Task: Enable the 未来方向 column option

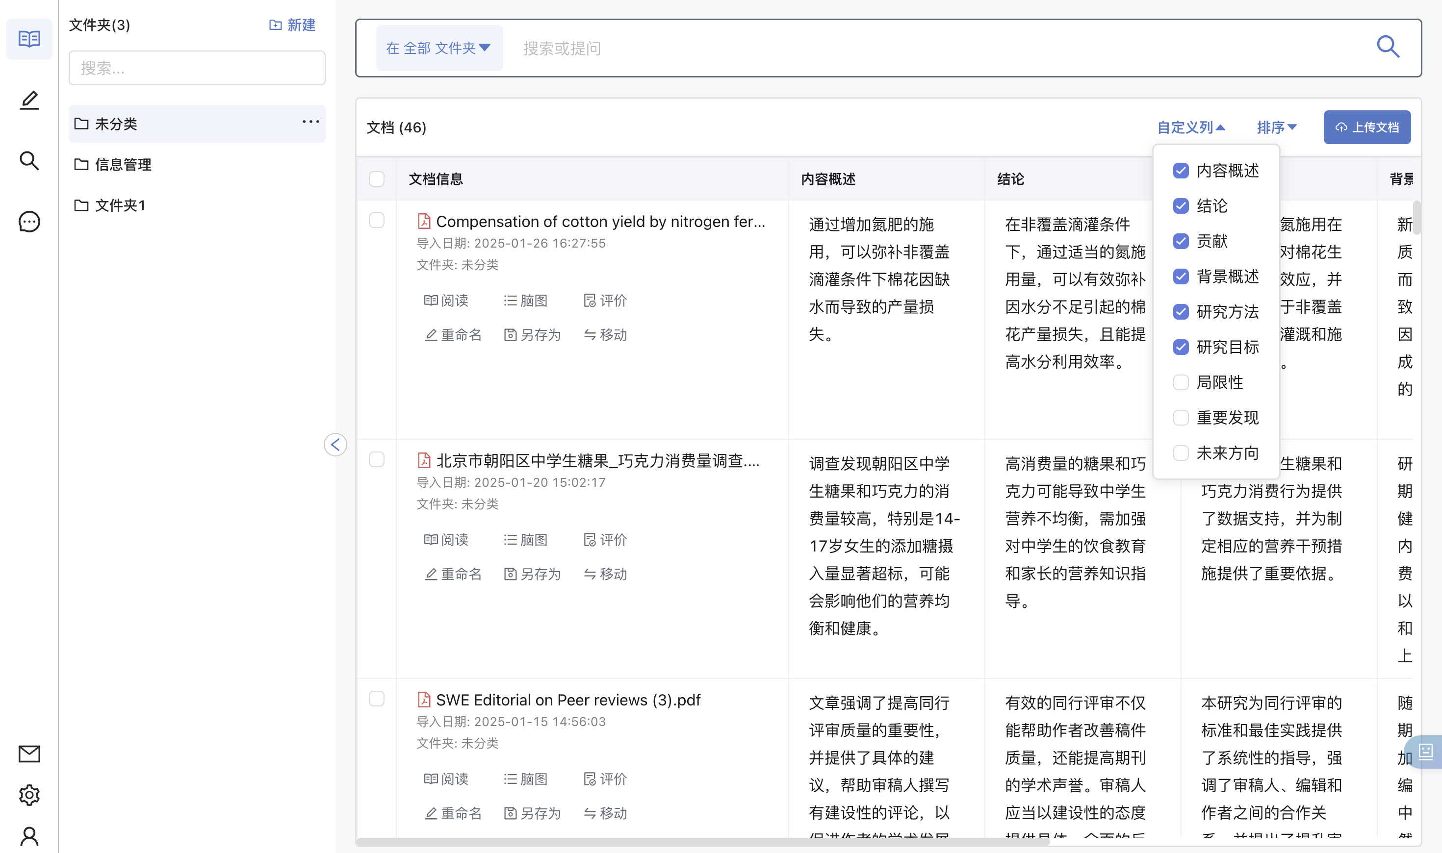Action: click(1181, 453)
